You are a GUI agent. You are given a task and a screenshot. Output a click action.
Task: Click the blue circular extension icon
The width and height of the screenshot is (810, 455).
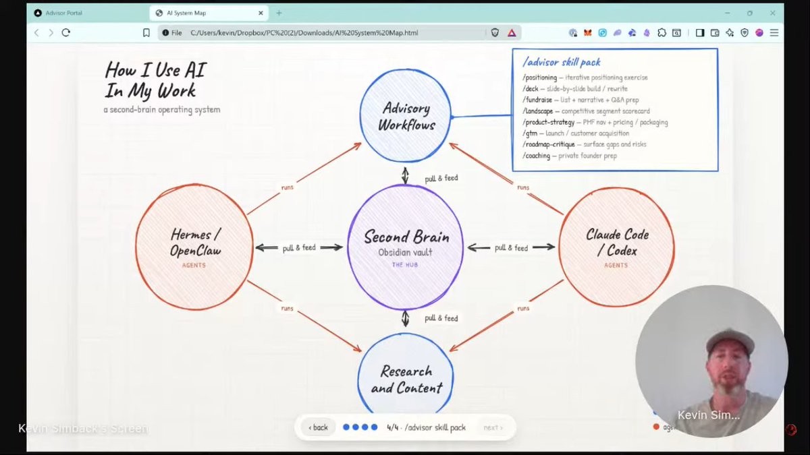[x=603, y=32]
